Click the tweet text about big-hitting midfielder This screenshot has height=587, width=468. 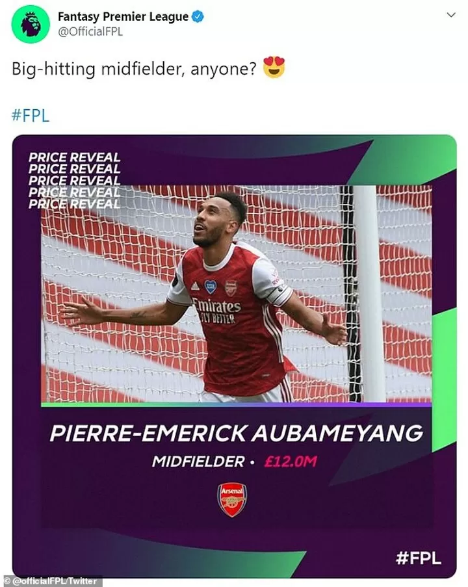(x=135, y=70)
